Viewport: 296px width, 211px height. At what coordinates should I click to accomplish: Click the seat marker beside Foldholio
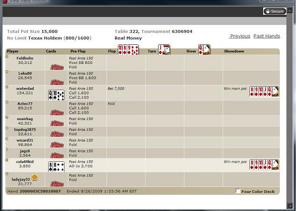[7, 57]
